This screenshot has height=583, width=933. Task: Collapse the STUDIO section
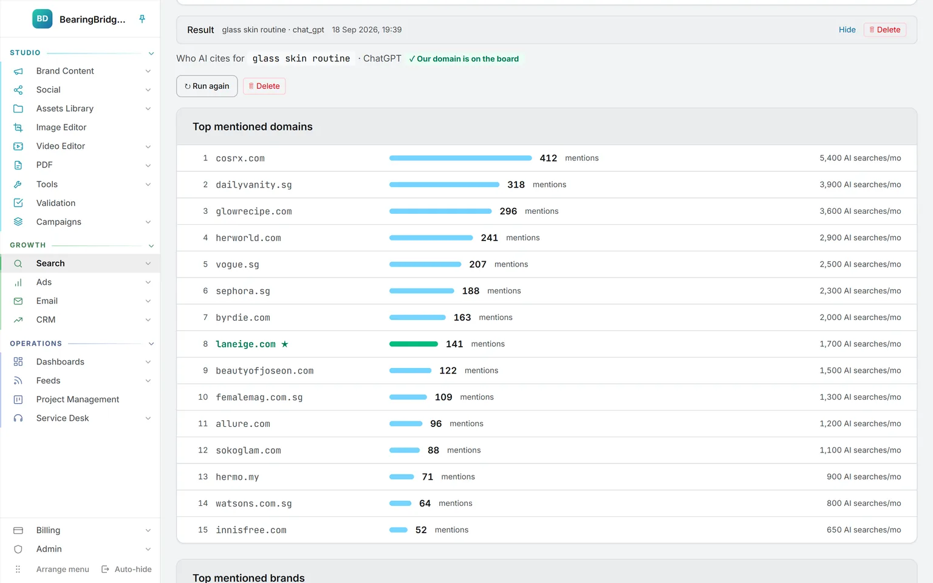[x=151, y=53]
